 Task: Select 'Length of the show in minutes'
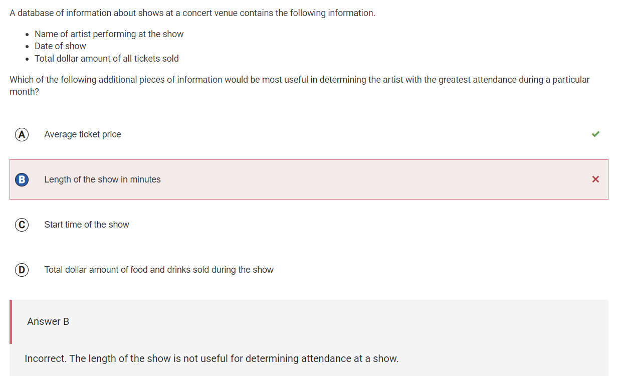102,179
